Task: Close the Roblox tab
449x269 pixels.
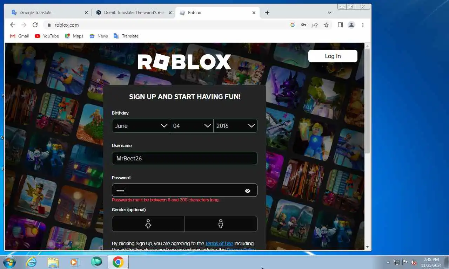Action: [254, 13]
